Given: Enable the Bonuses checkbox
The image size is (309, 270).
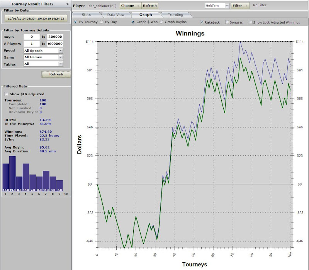Looking at the screenshot, I should pyautogui.click(x=227, y=22).
